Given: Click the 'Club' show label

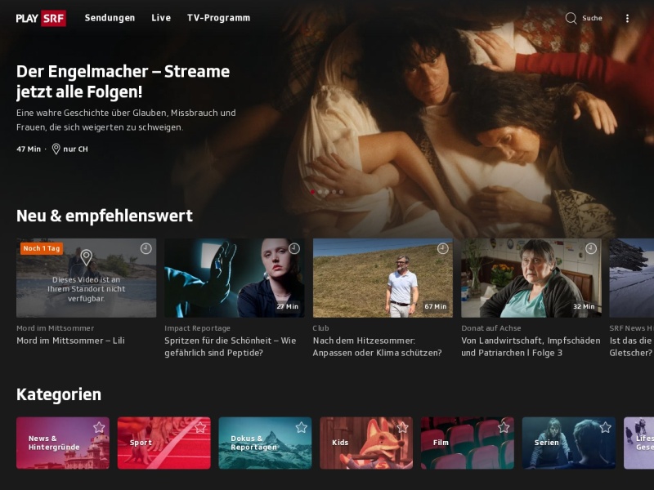Looking at the screenshot, I should (x=320, y=328).
